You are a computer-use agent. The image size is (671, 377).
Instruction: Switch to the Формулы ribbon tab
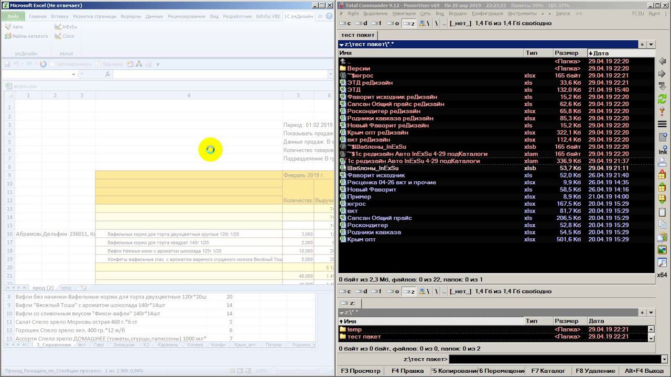(131, 16)
